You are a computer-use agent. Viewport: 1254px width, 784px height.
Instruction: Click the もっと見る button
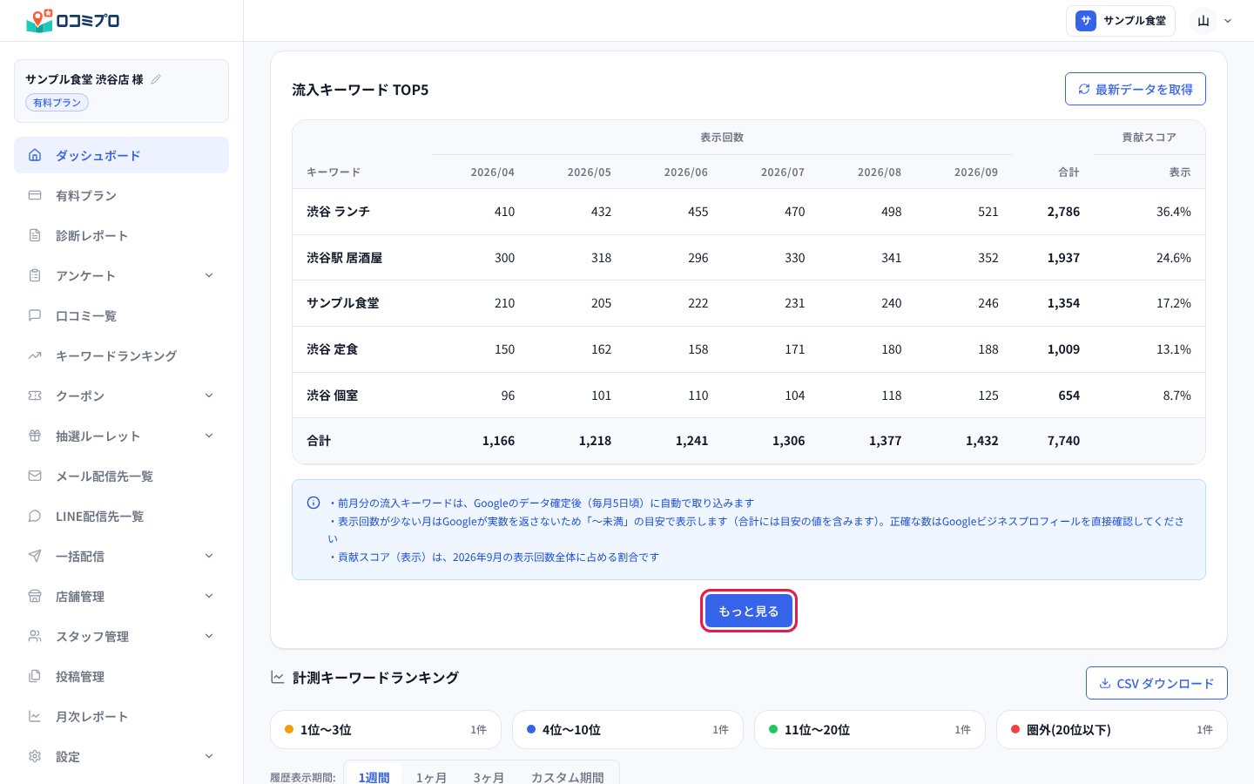point(749,611)
